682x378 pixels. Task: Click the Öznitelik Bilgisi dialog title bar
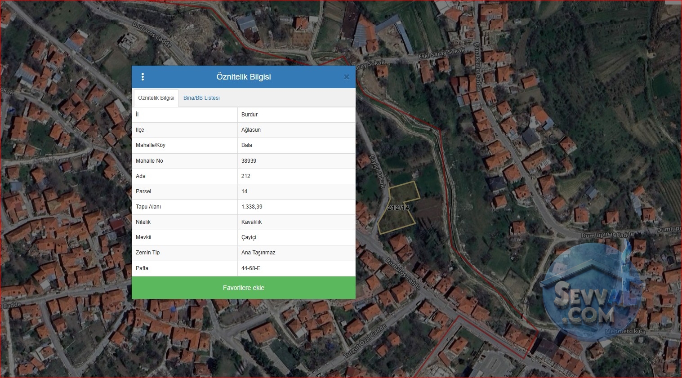244,77
